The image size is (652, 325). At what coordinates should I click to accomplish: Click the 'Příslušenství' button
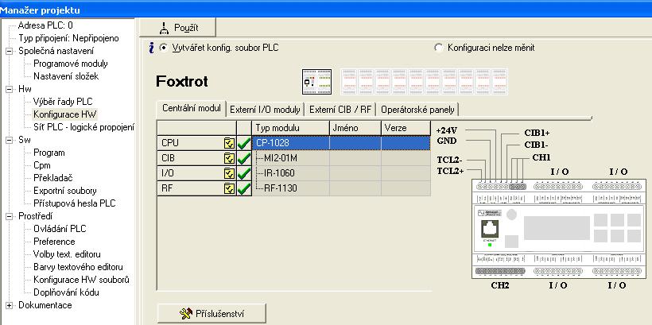[x=212, y=313]
